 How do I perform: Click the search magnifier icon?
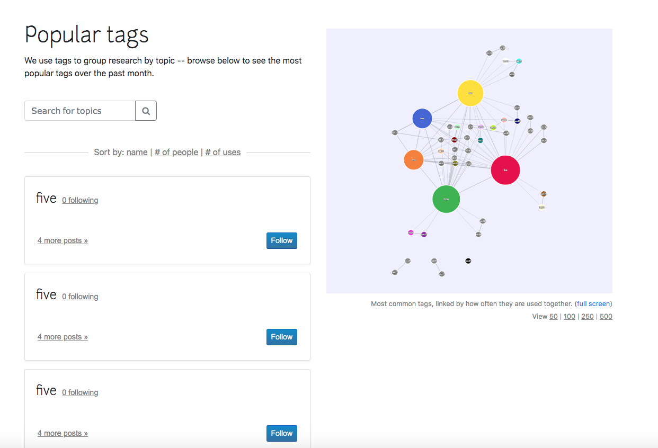pyautogui.click(x=146, y=111)
